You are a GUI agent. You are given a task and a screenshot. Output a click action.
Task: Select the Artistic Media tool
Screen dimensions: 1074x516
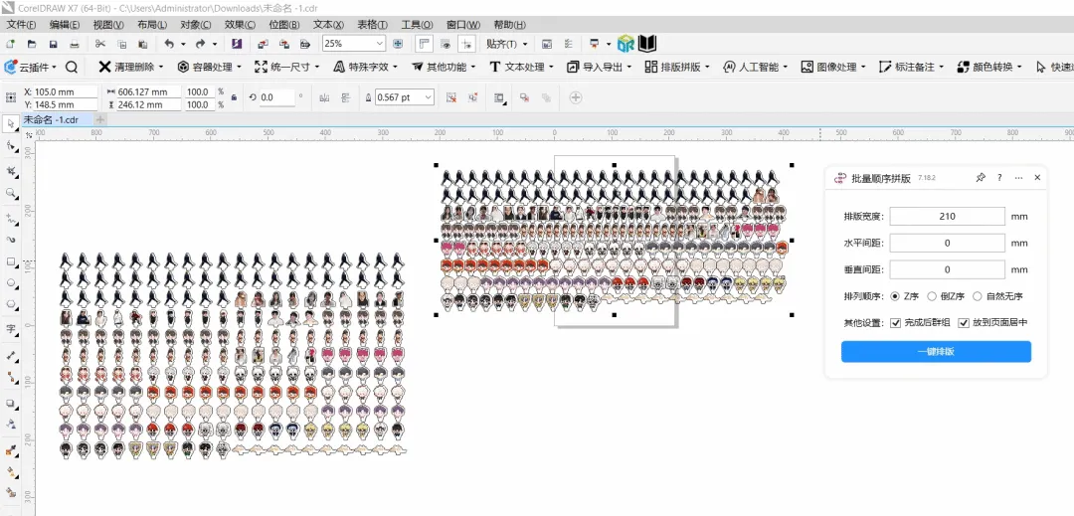tap(10, 240)
